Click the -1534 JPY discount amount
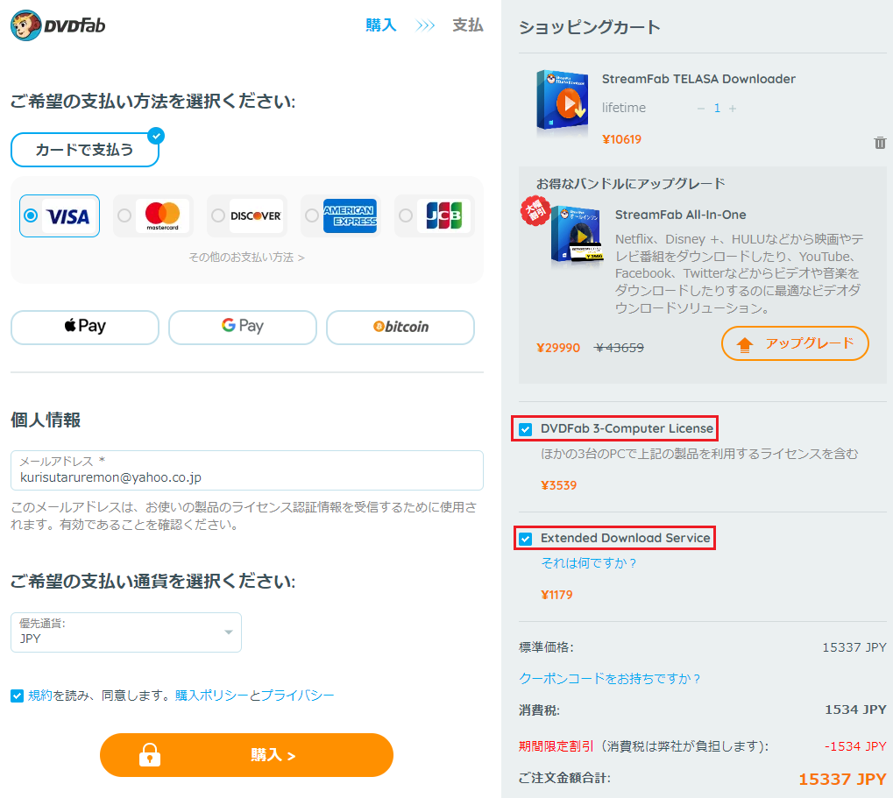The height and width of the screenshot is (798, 893). point(855,746)
